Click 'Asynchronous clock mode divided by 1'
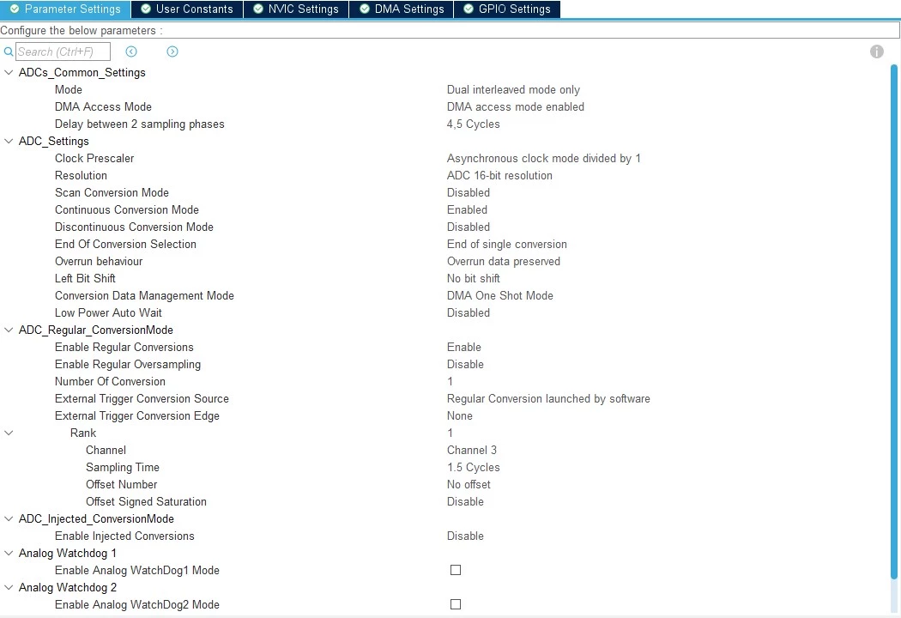 tap(543, 159)
